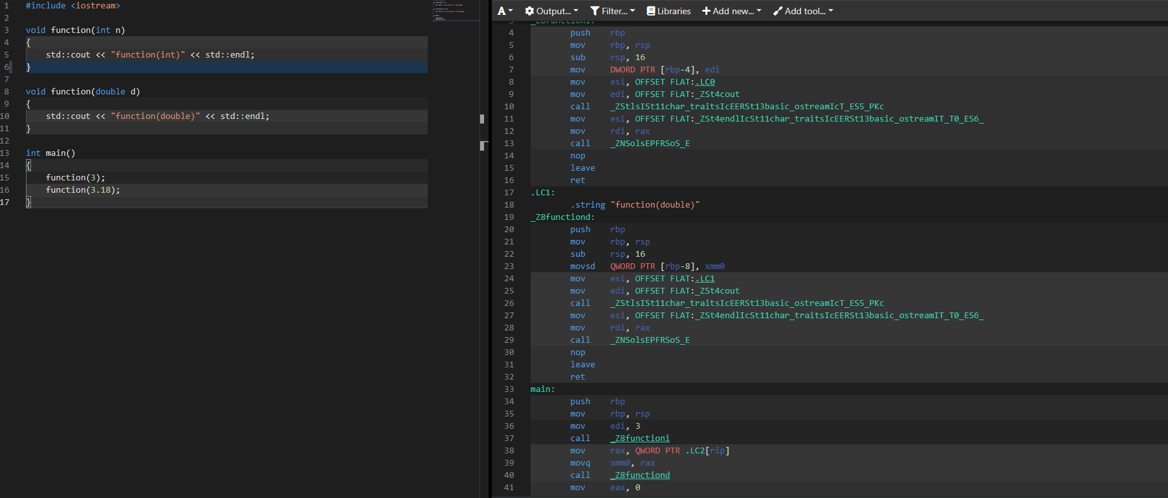Click the 'function(3);' call in source
Image resolution: width=1168 pixels, height=498 pixels.
coord(75,178)
